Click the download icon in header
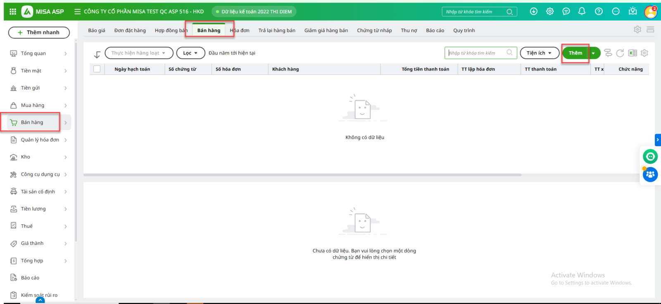The height and width of the screenshot is (304, 661). pyautogui.click(x=534, y=12)
